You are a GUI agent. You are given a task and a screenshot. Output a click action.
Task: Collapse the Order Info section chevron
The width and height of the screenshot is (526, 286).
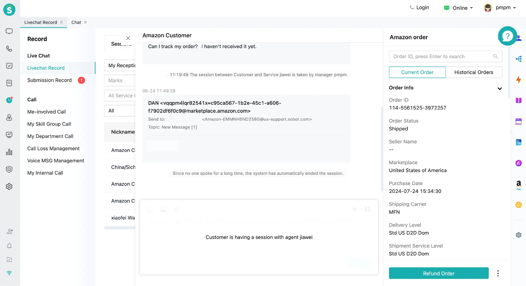tap(500, 89)
